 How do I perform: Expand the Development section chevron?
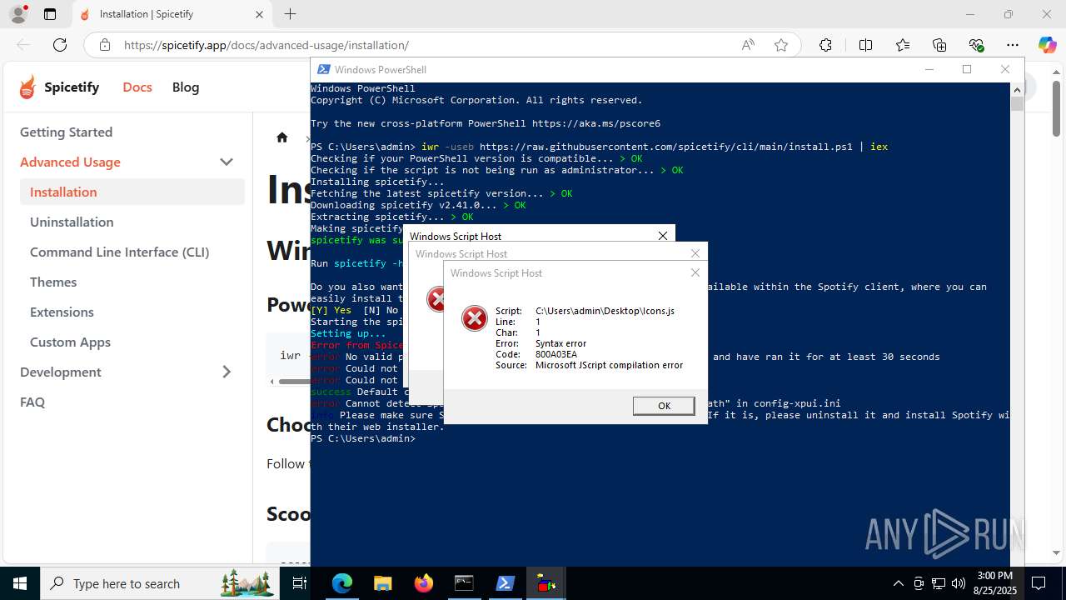[226, 372]
